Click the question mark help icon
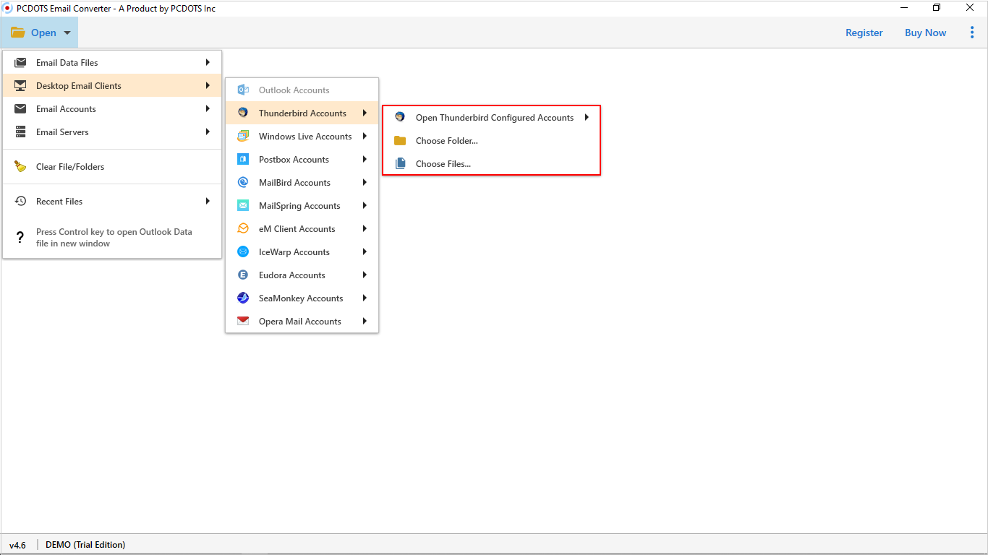Image resolution: width=988 pixels, height=555 pixels. pyautogui.click(x=20, y=238)
